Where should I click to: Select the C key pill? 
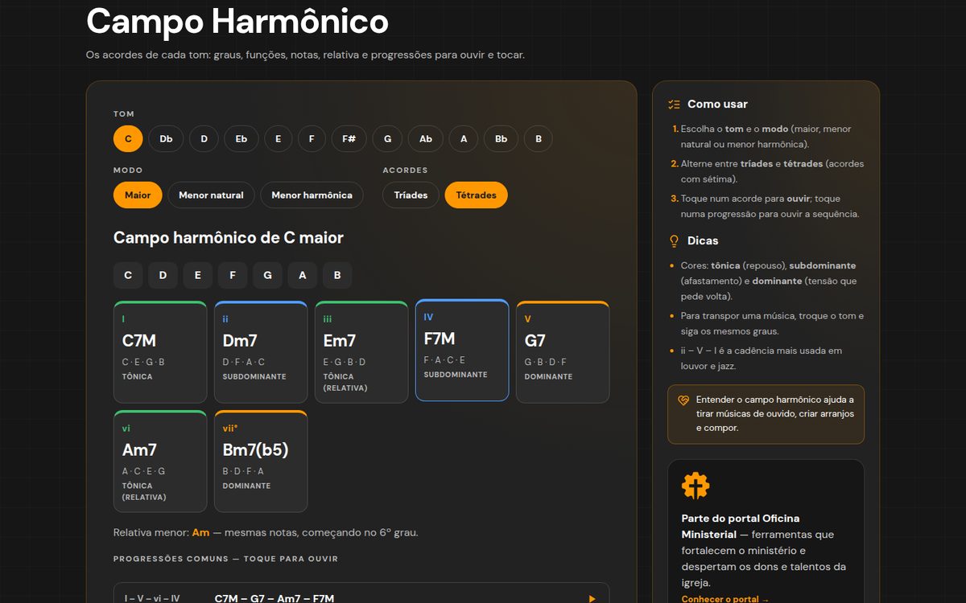128,139
